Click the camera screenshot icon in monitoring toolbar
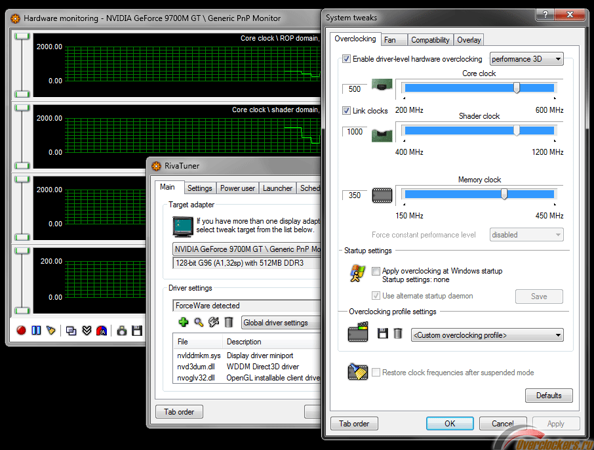 [122, 331]
